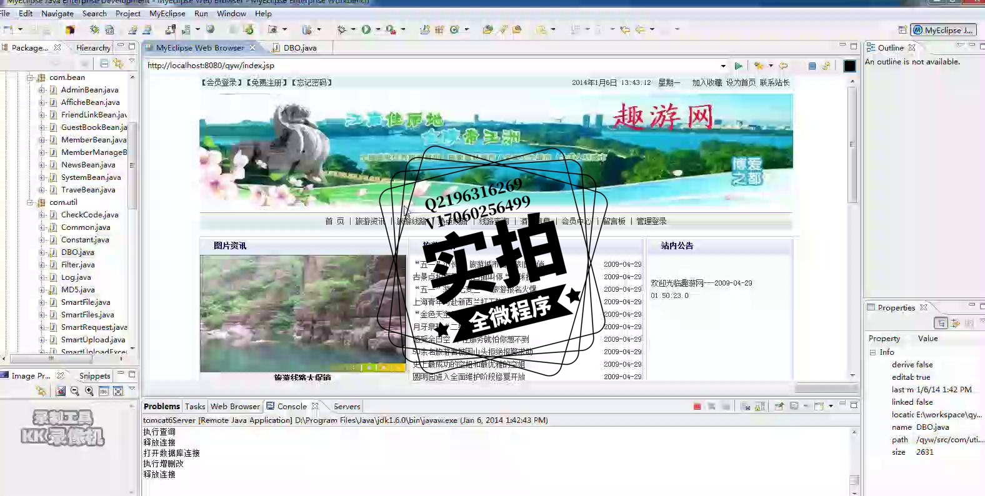Click the 管理登录 navigation link

point(651,221)
